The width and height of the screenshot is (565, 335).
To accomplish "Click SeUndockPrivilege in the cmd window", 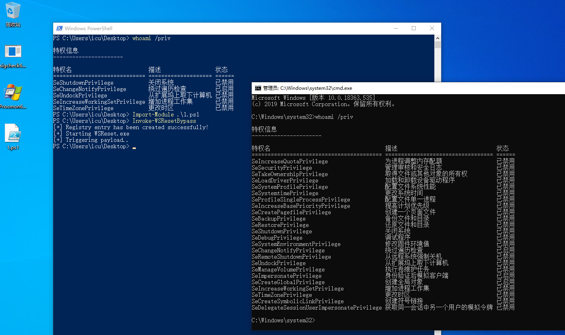I will coord(279,263).
